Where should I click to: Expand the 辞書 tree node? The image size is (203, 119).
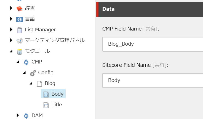pos(11,8)
